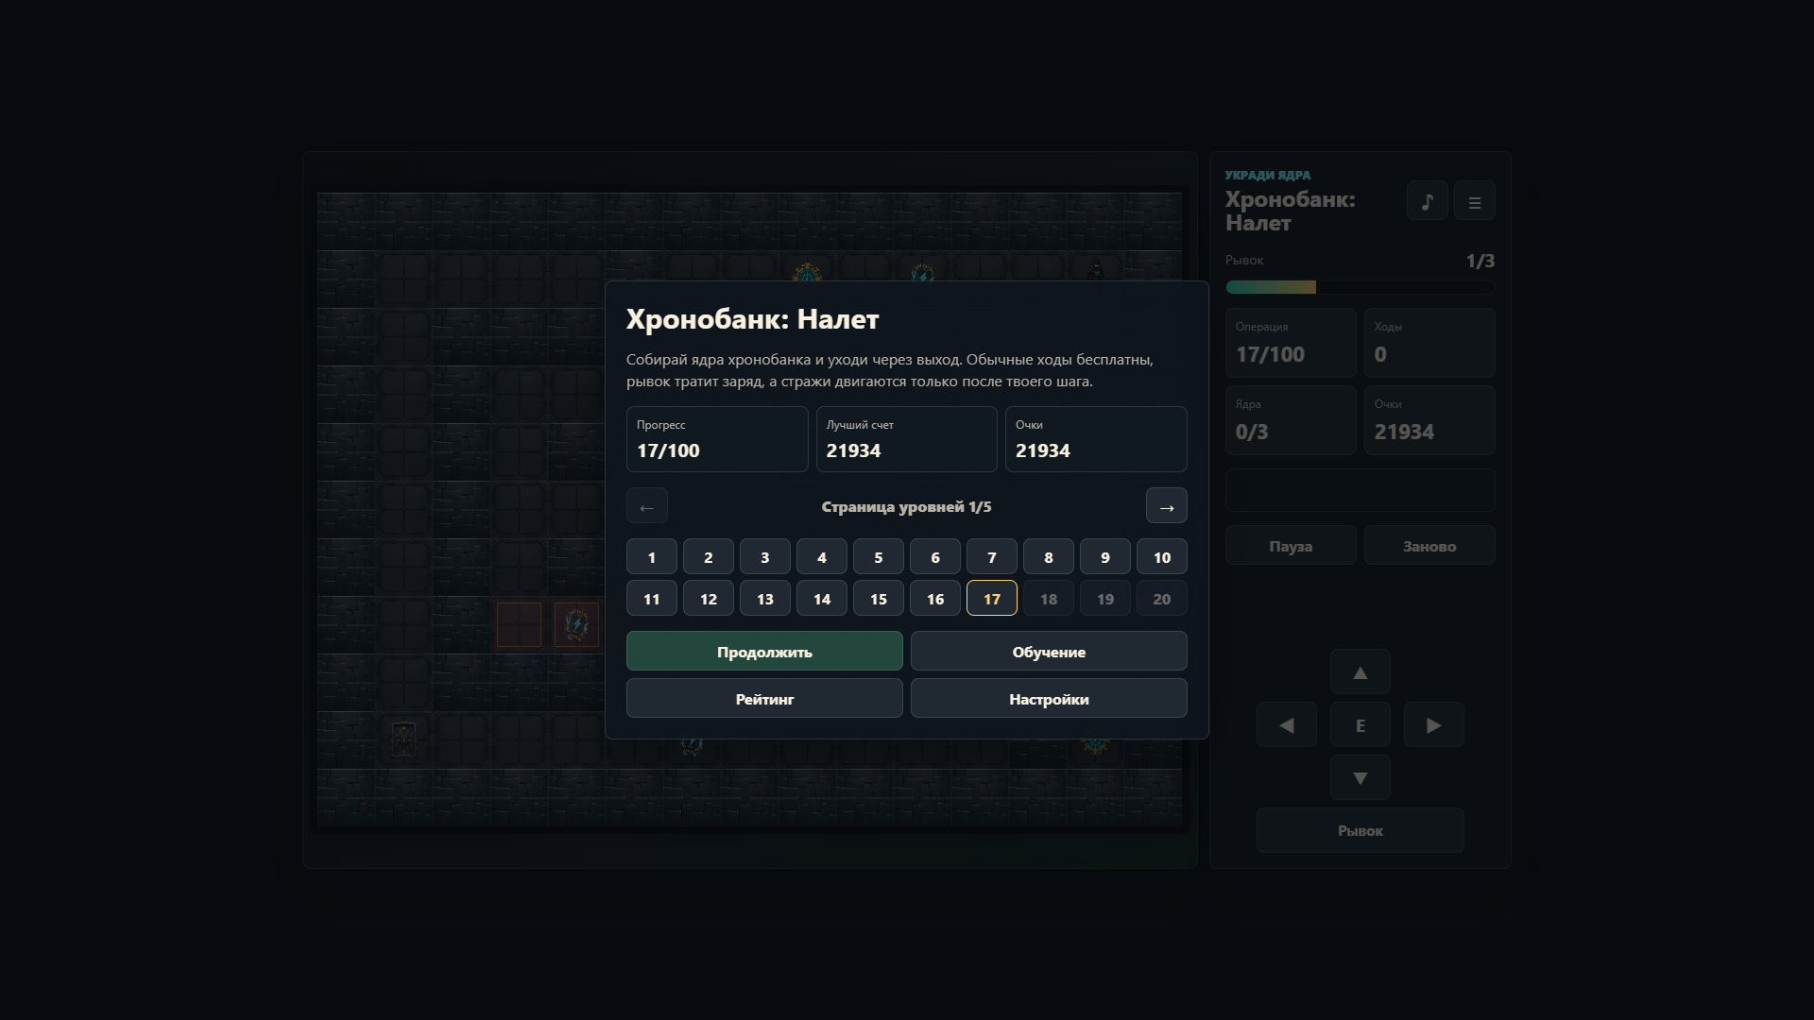Select highlighted level 17
The image size is (1814, 1020).
(x=991, y=599)
